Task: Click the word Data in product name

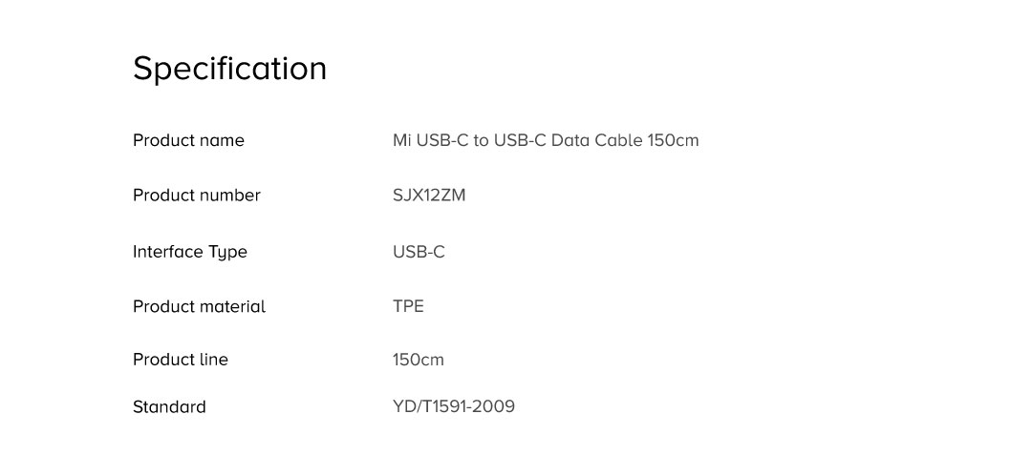Action: (570, 140)
